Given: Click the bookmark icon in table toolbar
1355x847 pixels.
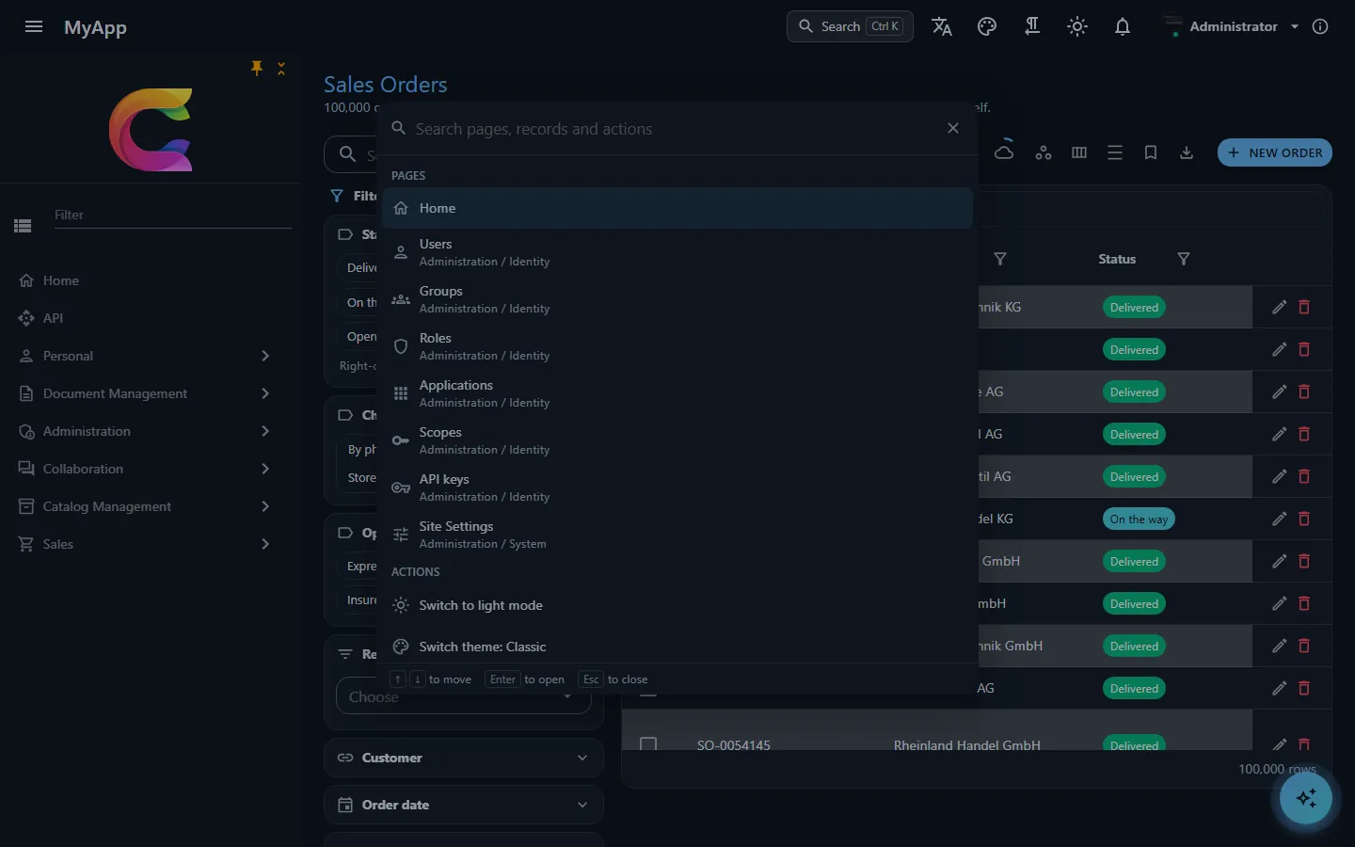Looking at the screenshot, I should (x=1151, y=152).
